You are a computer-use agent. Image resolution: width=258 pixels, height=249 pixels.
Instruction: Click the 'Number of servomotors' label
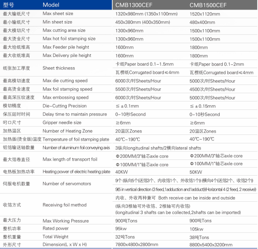pyautogui.click(x=67, y=184)
